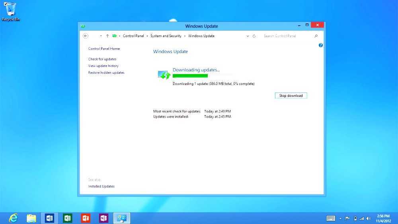Click Check for updates
The image size is (398, 224).
pyautogui.click(x=102, y=59)
